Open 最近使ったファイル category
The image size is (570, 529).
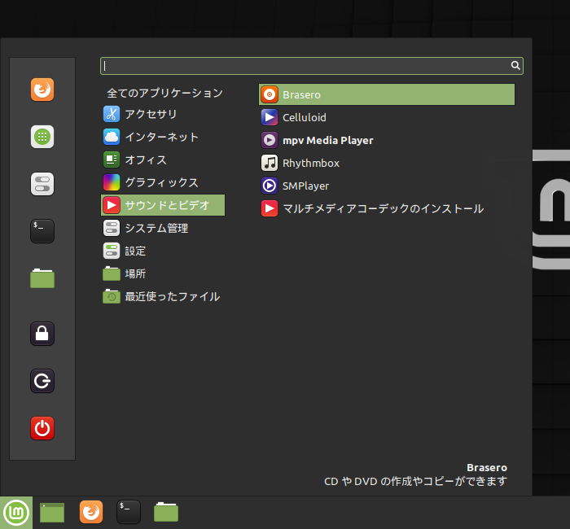click(x=163, y=297)
